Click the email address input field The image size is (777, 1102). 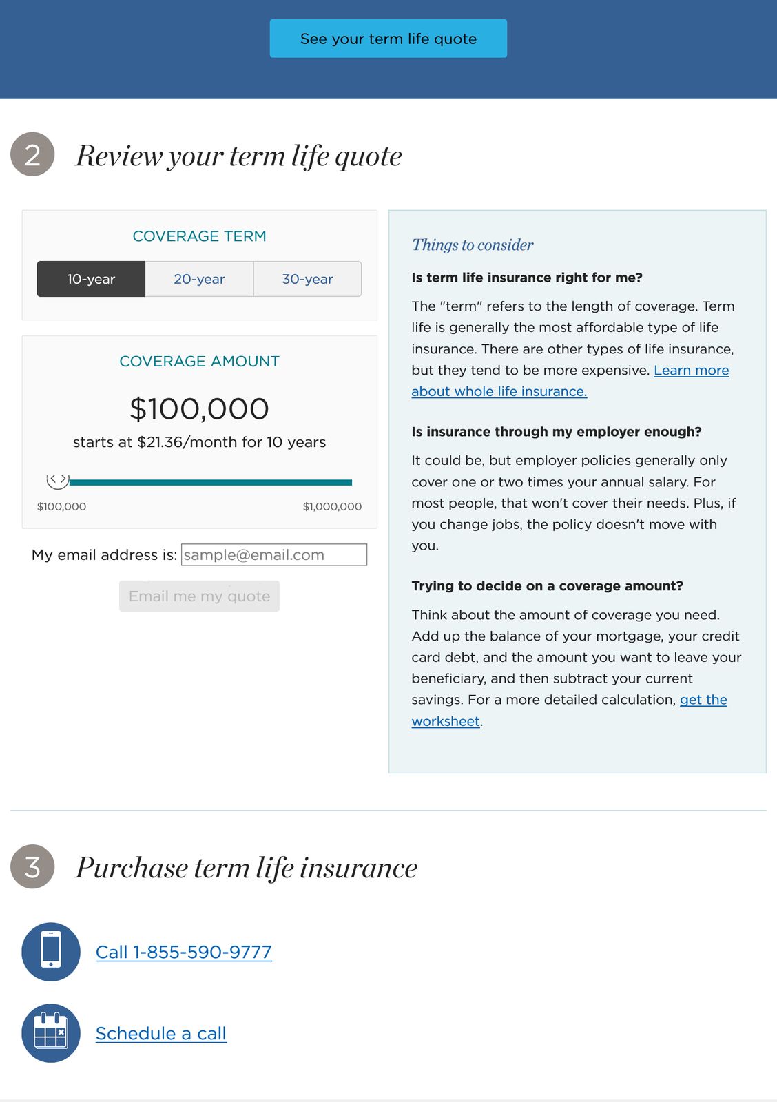[273, 554]
